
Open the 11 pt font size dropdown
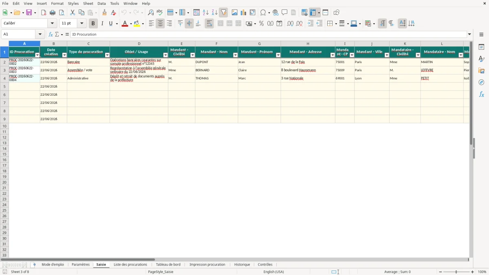(81, 24)
